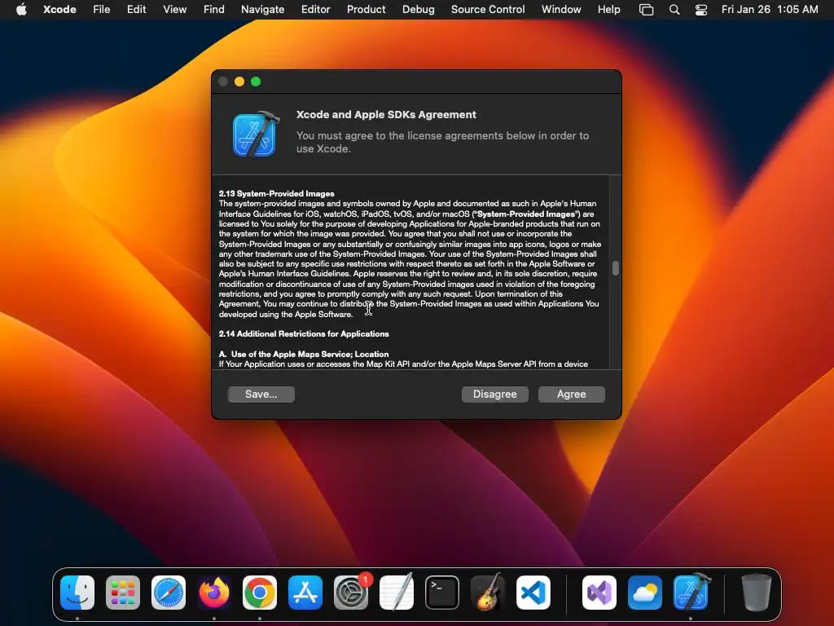This screenshot has width=834, height=626.
Task: Open the File menu
Action: 101,9
